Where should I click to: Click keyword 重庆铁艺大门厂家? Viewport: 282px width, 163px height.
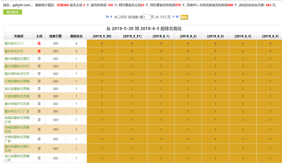coord(17,111)
